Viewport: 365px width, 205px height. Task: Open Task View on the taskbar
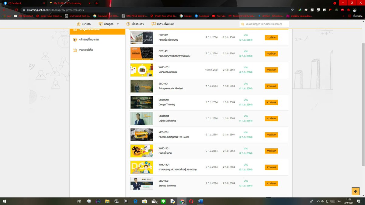click(79, 201)
